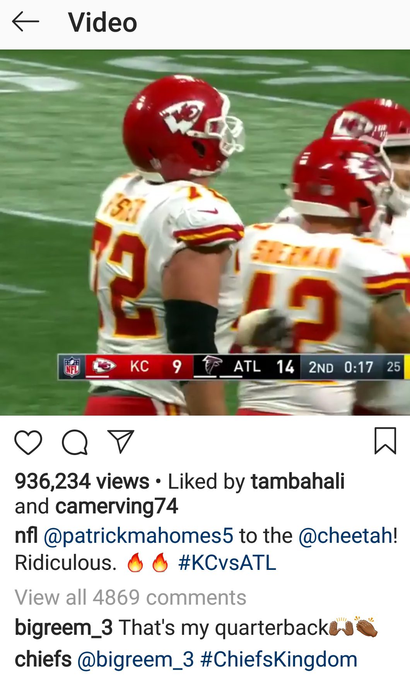Like the post with heart icon
This screenshot has width=410, height=682.
pyautogui.click(x=28, y=442)
